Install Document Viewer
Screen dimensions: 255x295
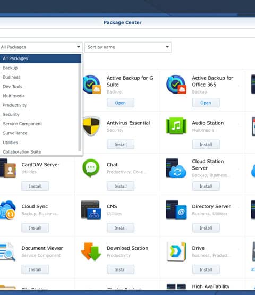pos(35,269)
